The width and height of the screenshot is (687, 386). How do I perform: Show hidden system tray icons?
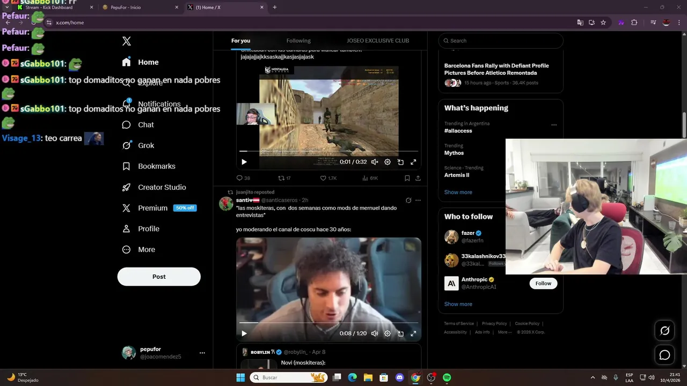pos(593,377)
